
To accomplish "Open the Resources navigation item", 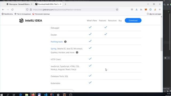I will (x=112, y=21).
